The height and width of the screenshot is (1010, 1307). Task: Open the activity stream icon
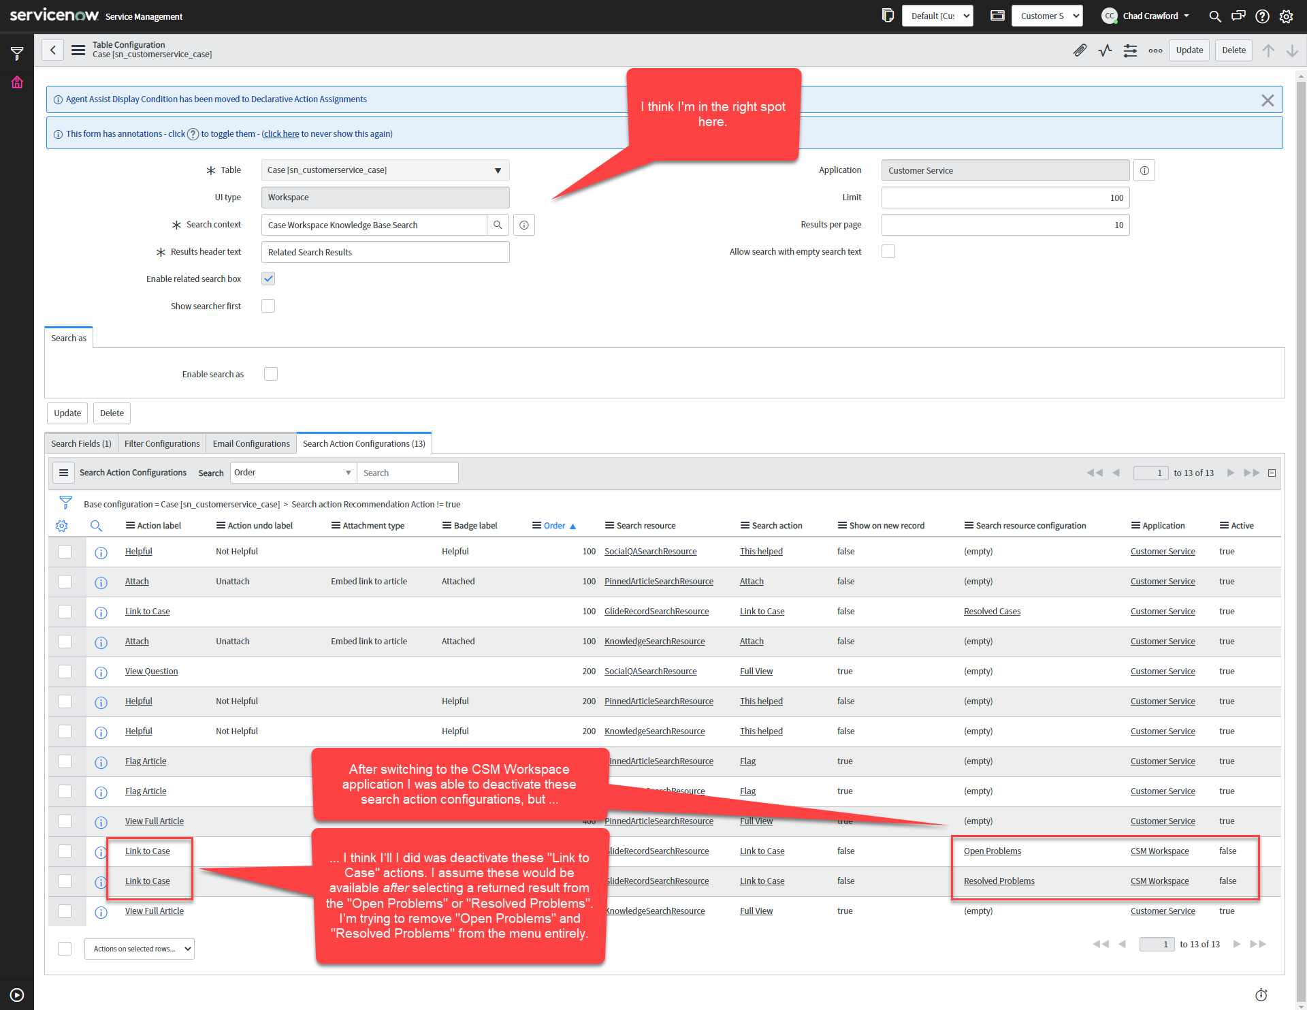[x=1105, y=50]
